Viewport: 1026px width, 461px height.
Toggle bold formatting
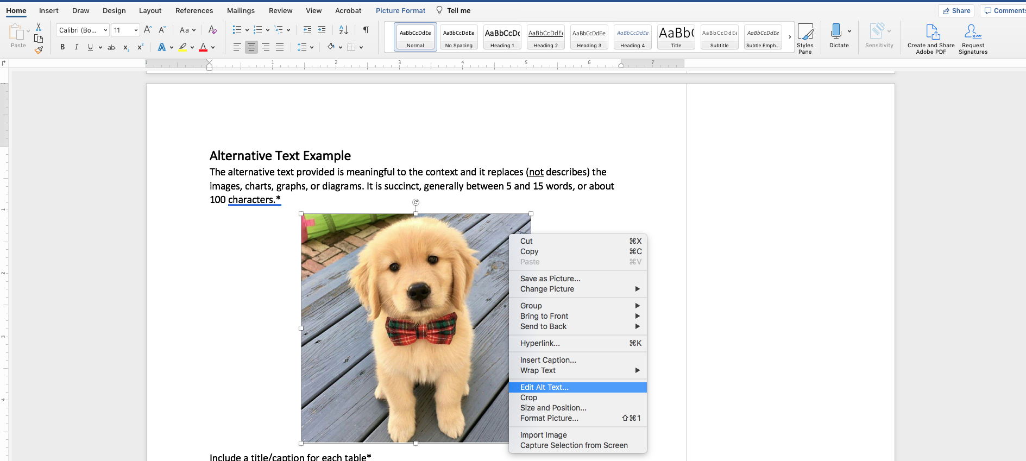pyautogui.click(x=62, y=47)
